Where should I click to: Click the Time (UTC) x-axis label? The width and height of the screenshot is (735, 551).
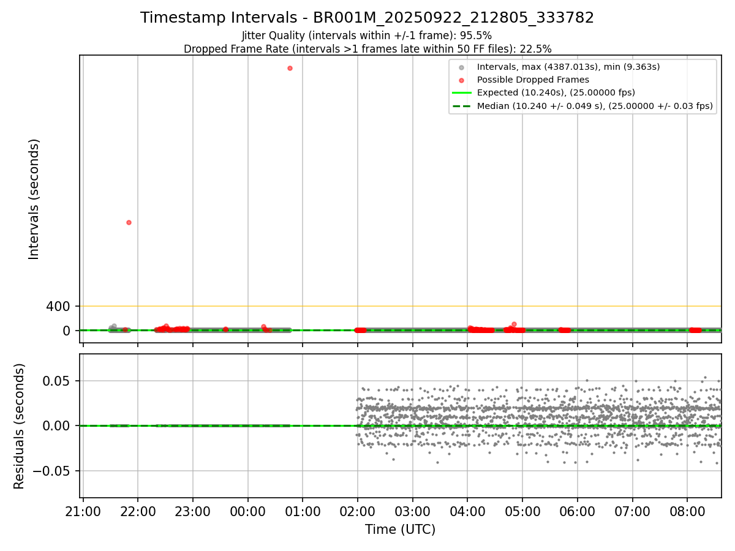click(x=401, y=530)
